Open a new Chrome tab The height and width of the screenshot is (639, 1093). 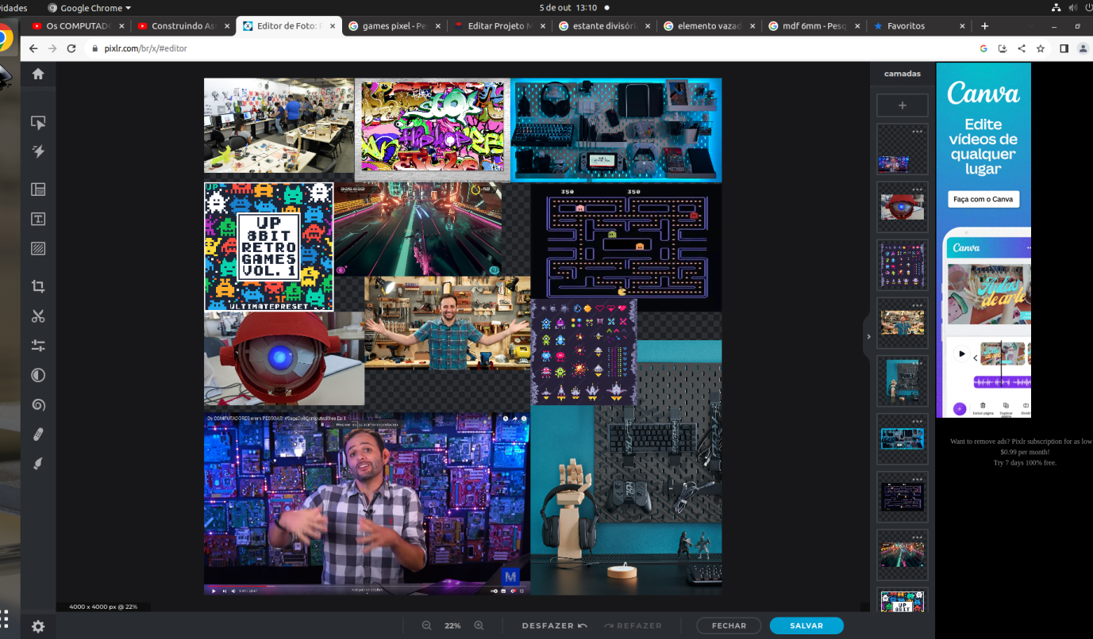coord(985,26)
